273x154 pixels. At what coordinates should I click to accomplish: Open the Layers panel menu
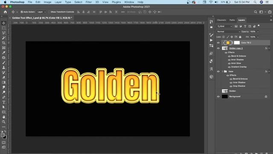click(271, 20)
